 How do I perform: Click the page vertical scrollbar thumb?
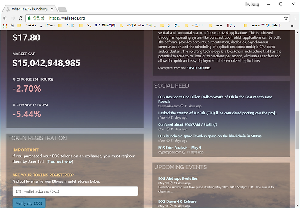click(x=297, y=130)
